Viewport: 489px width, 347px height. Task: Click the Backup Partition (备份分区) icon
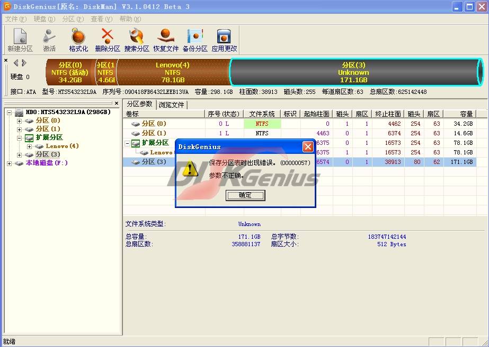coord(195,40)
